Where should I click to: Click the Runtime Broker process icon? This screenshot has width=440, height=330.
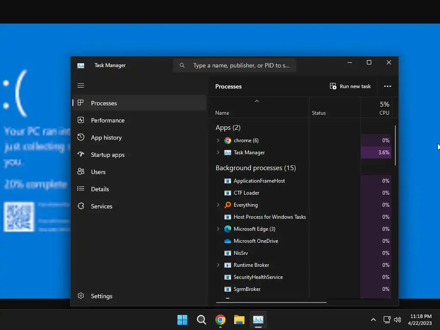point(228,265)
